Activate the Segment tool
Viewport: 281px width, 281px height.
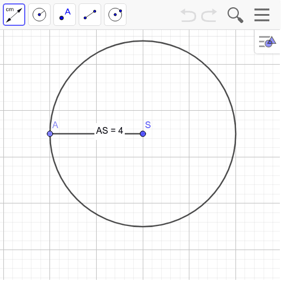90,15
